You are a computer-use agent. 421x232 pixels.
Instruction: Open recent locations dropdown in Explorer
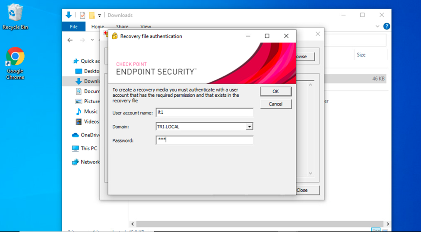click(92, 40)
